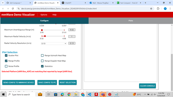Image resolution: width=173 pixels, height=97 pixels.
Task: Uncheck the Range Profile checkbox
Action: (6, 61)
